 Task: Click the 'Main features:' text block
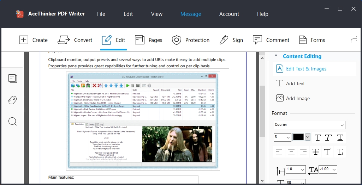coord(61,177)
